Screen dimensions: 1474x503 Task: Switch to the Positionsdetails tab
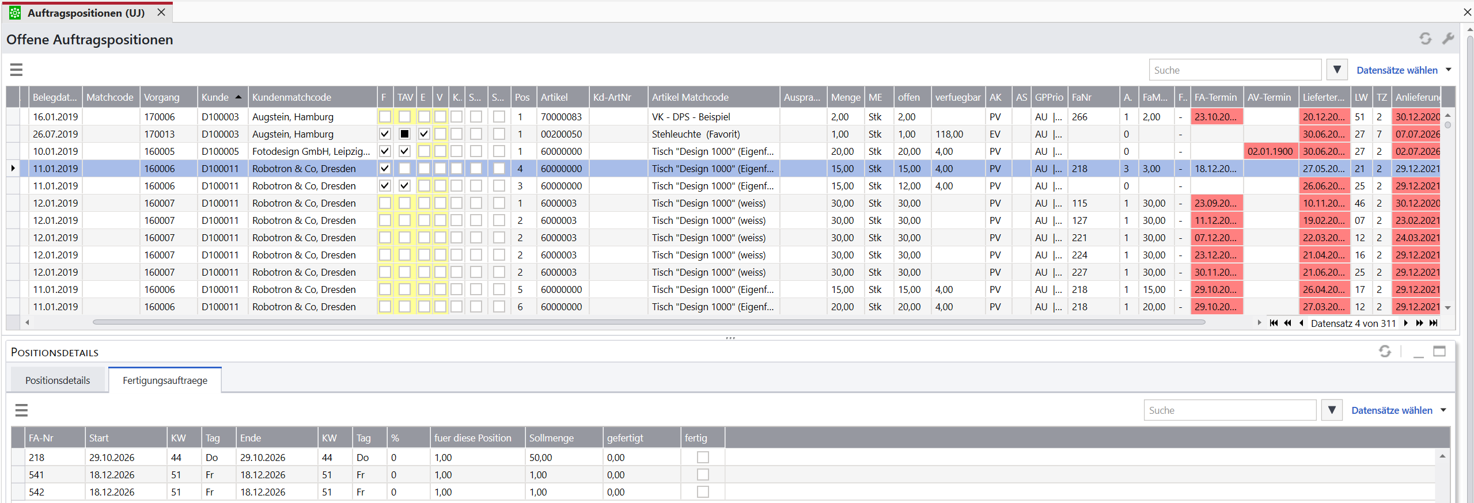58,380
